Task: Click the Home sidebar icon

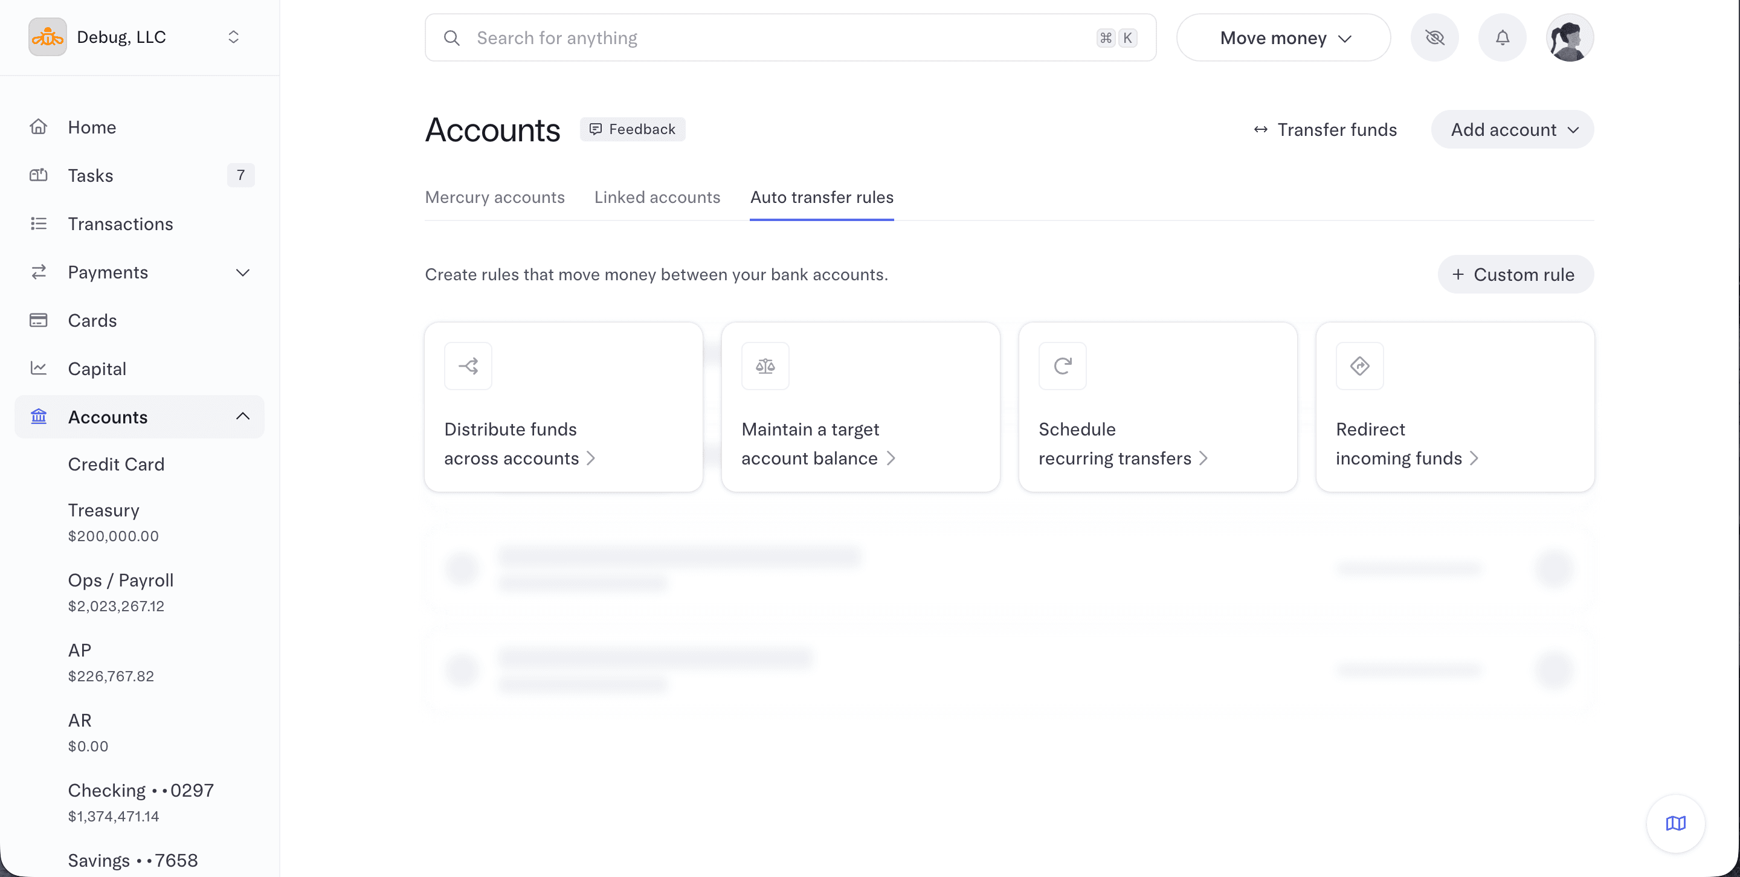Action: pos(39,127)
